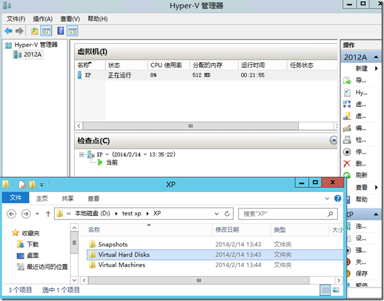
Task: Select the Virtual Machines folder
Action: tap(122, 265)
